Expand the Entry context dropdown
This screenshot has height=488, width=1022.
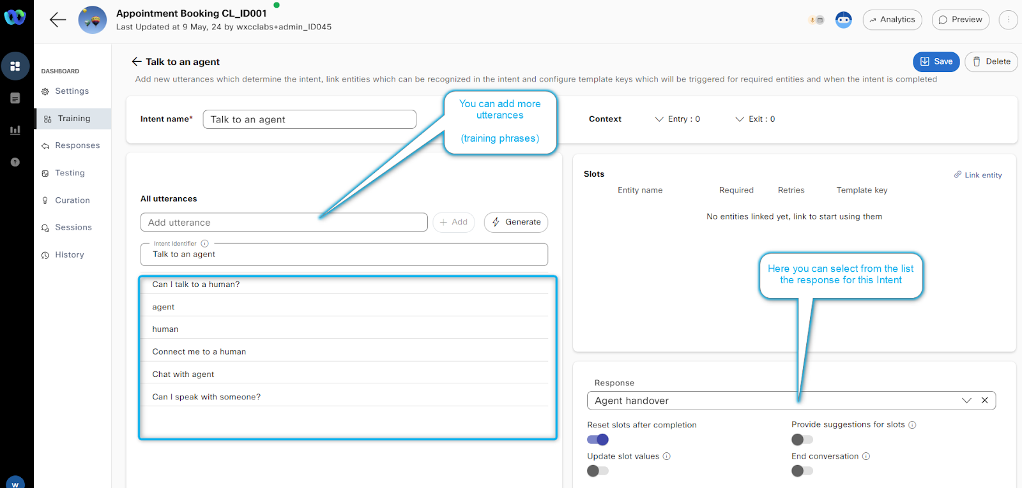point(677,119)
